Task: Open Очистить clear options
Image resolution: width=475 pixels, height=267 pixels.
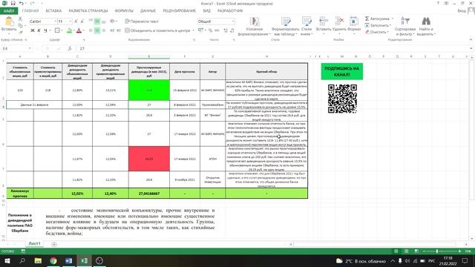Action: [376, 32]
